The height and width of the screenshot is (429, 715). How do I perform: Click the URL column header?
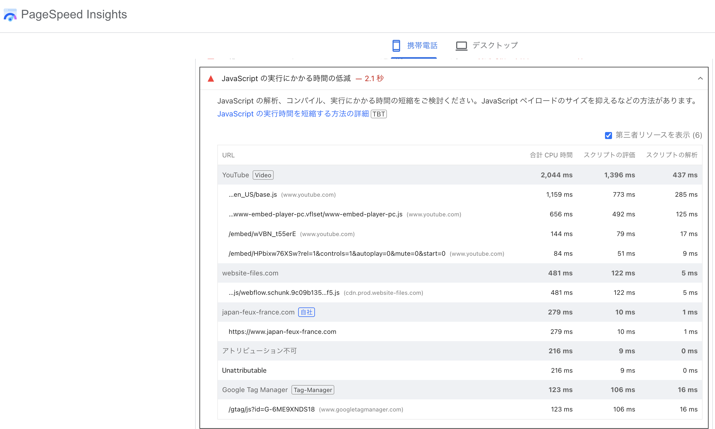pos(228,155)
